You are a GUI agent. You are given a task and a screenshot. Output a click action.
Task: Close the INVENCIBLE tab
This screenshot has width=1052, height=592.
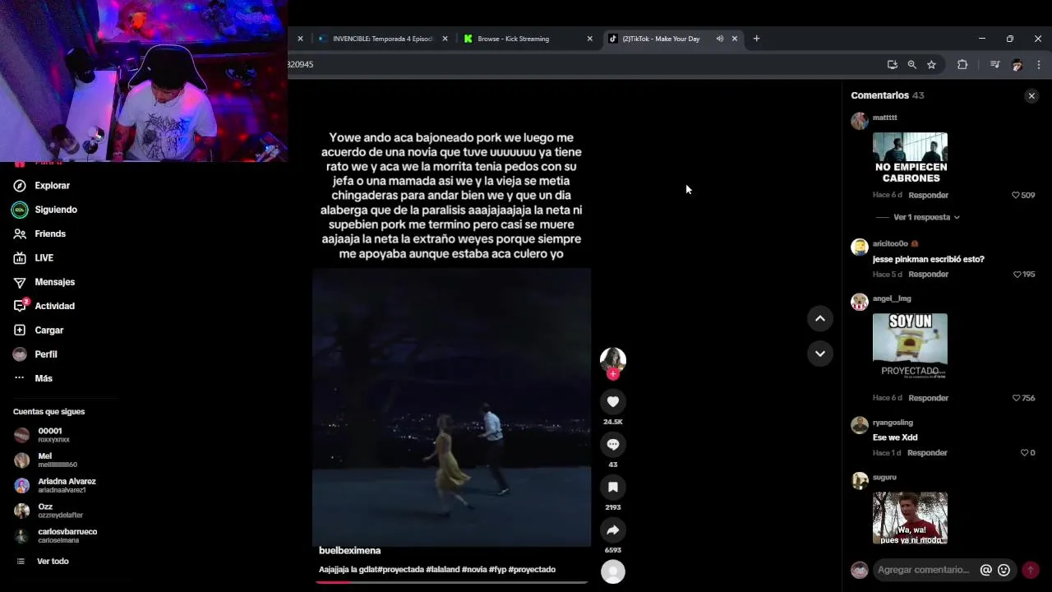tap(445, 39)
